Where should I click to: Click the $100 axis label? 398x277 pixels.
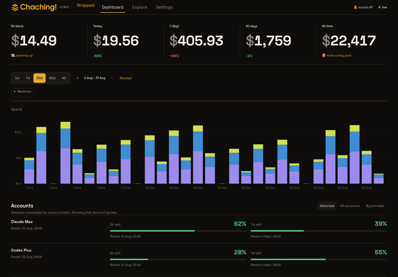tap(18, 132)
